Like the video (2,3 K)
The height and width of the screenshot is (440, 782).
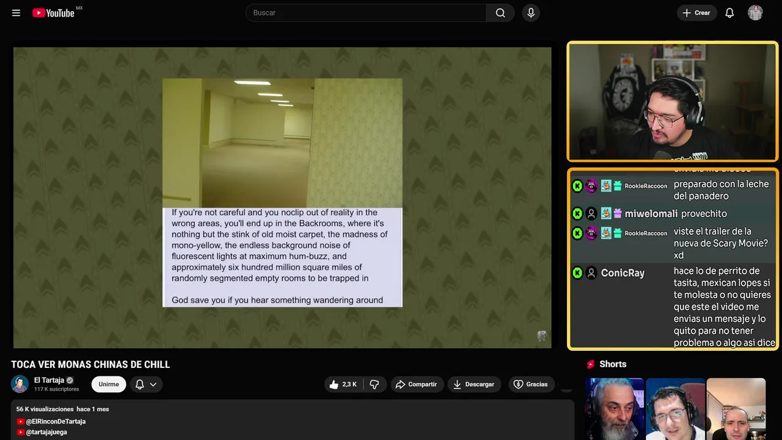coord(343,384)
